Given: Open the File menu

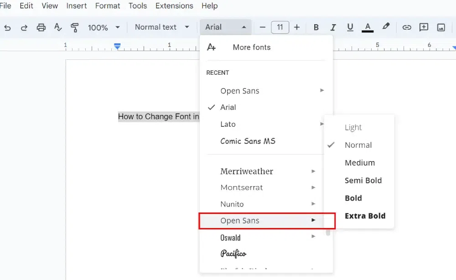Looking at the screenshot, I should [5, 6].
